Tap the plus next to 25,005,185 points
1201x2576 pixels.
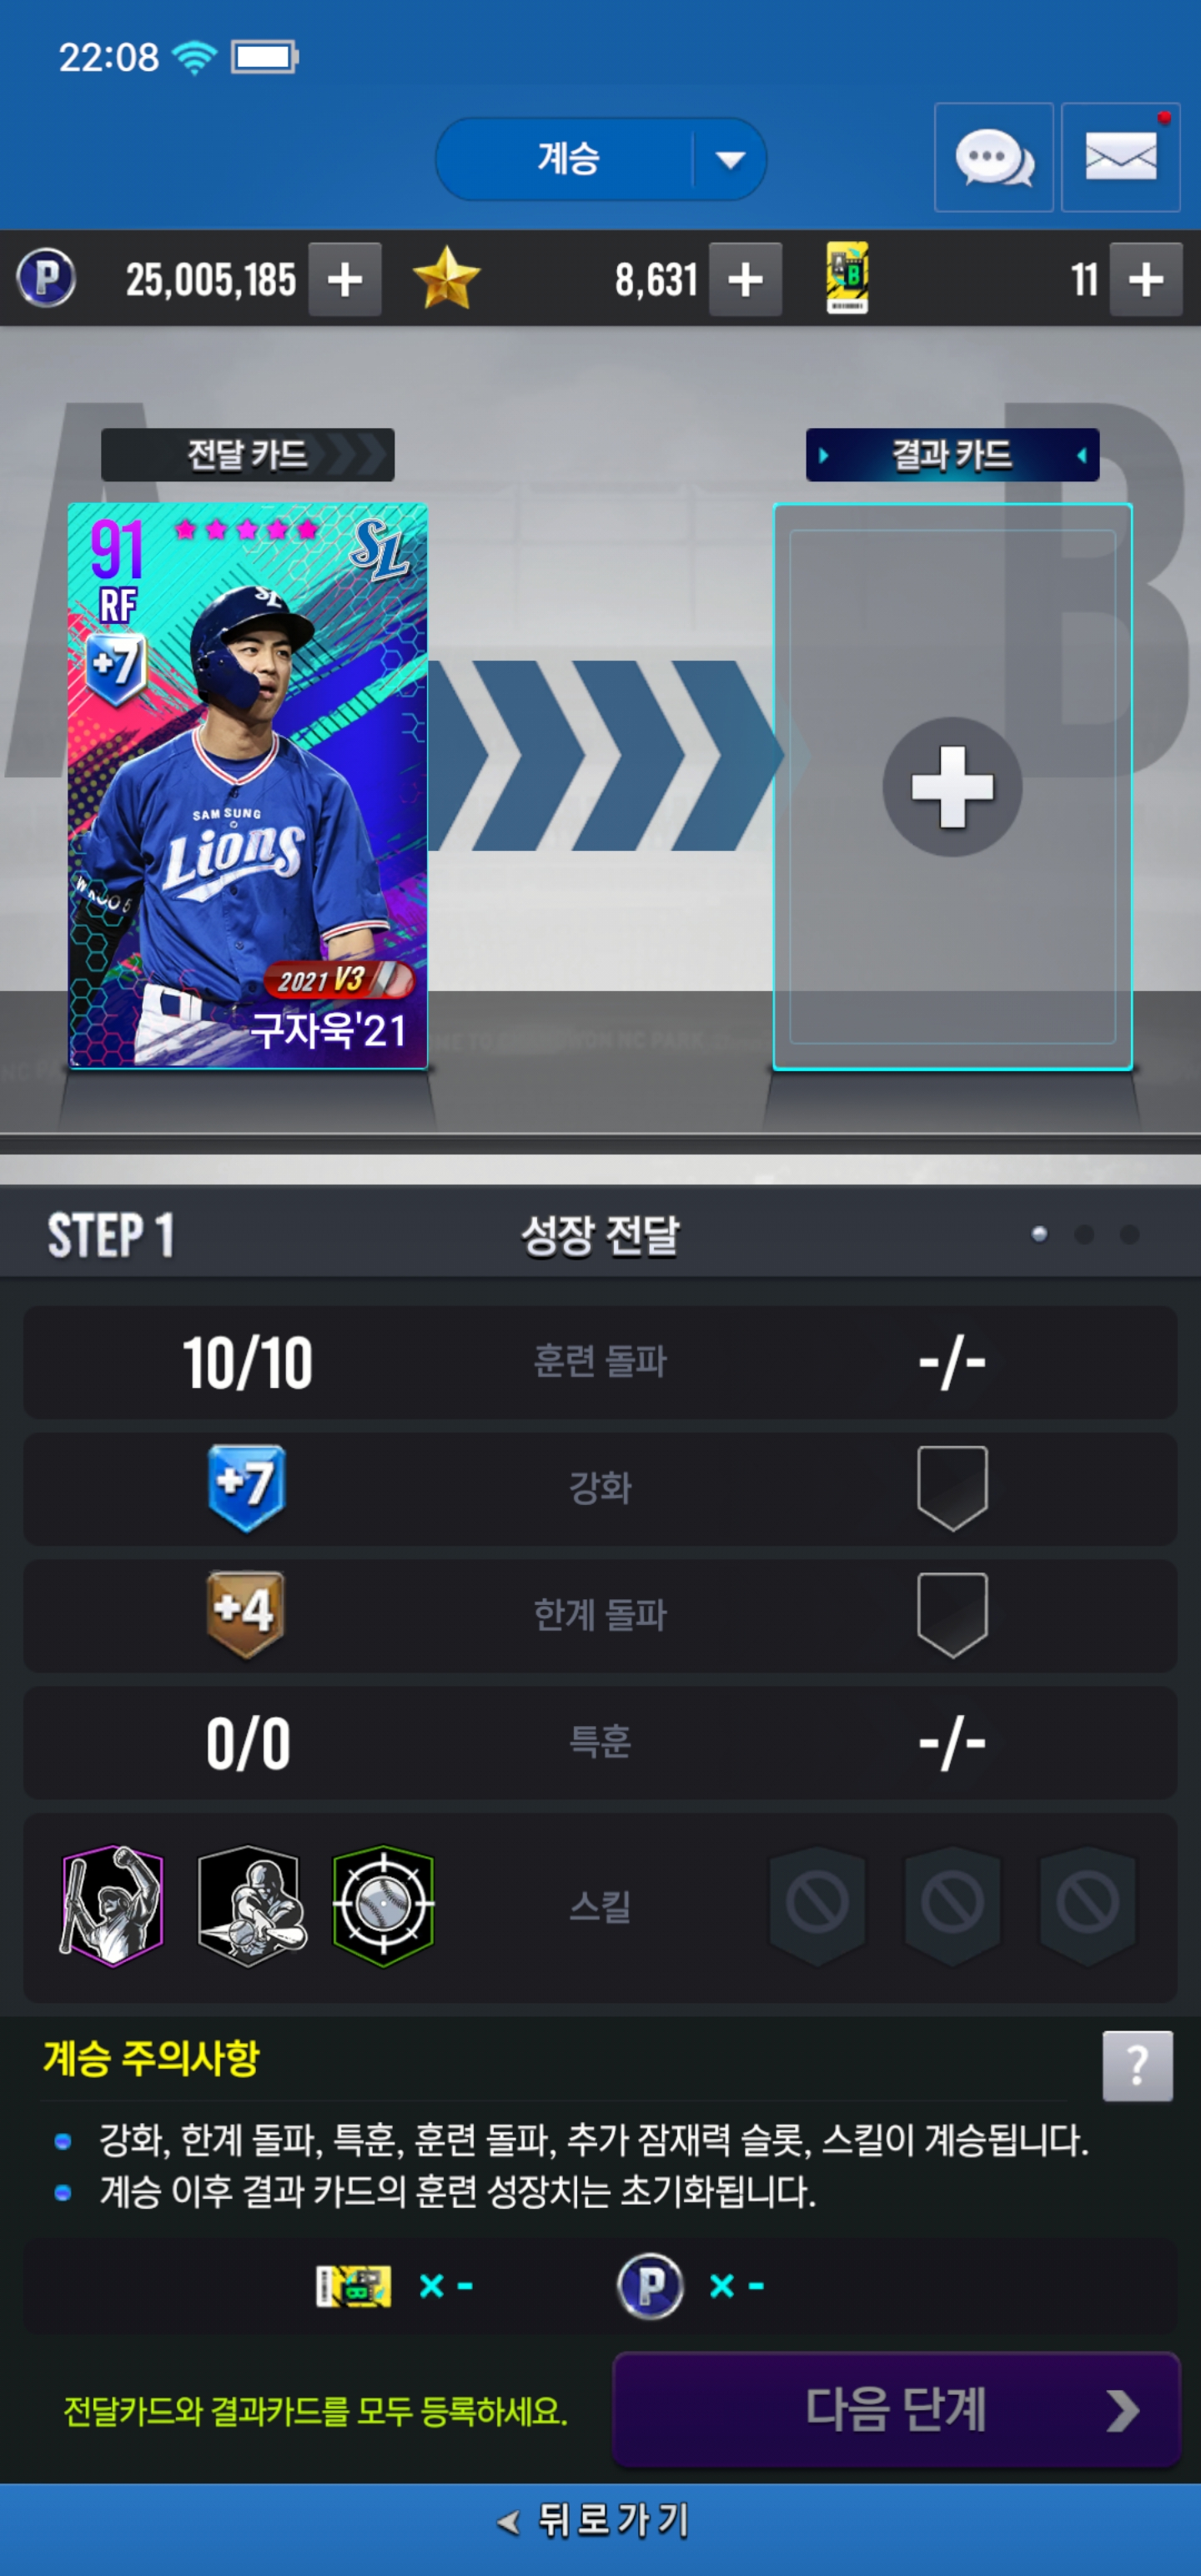(x=345, y=280)
